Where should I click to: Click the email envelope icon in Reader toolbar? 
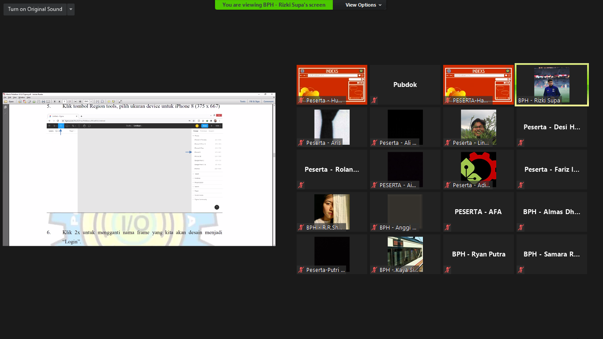click(48, 102)
